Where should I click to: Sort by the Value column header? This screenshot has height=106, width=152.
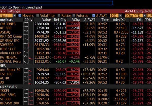point(47,20)
